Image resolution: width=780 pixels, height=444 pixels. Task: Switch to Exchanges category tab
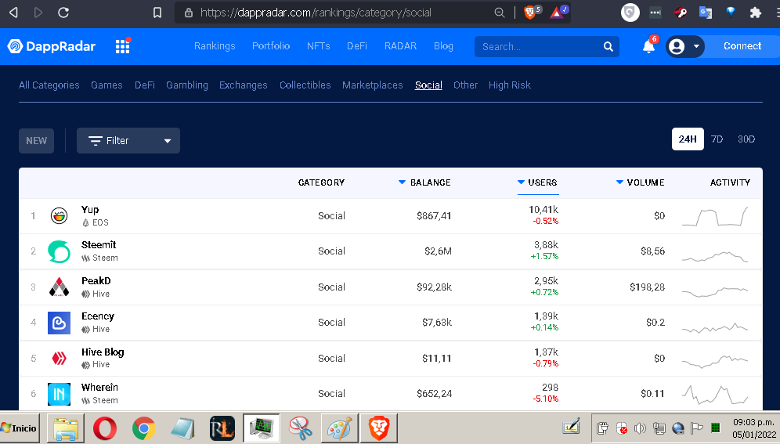(x=244, y=85)
